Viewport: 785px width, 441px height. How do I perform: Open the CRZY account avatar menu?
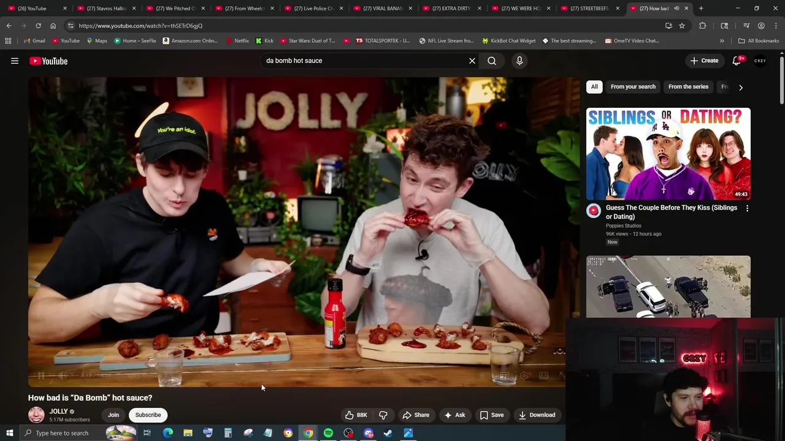click(x=760, y=61)
